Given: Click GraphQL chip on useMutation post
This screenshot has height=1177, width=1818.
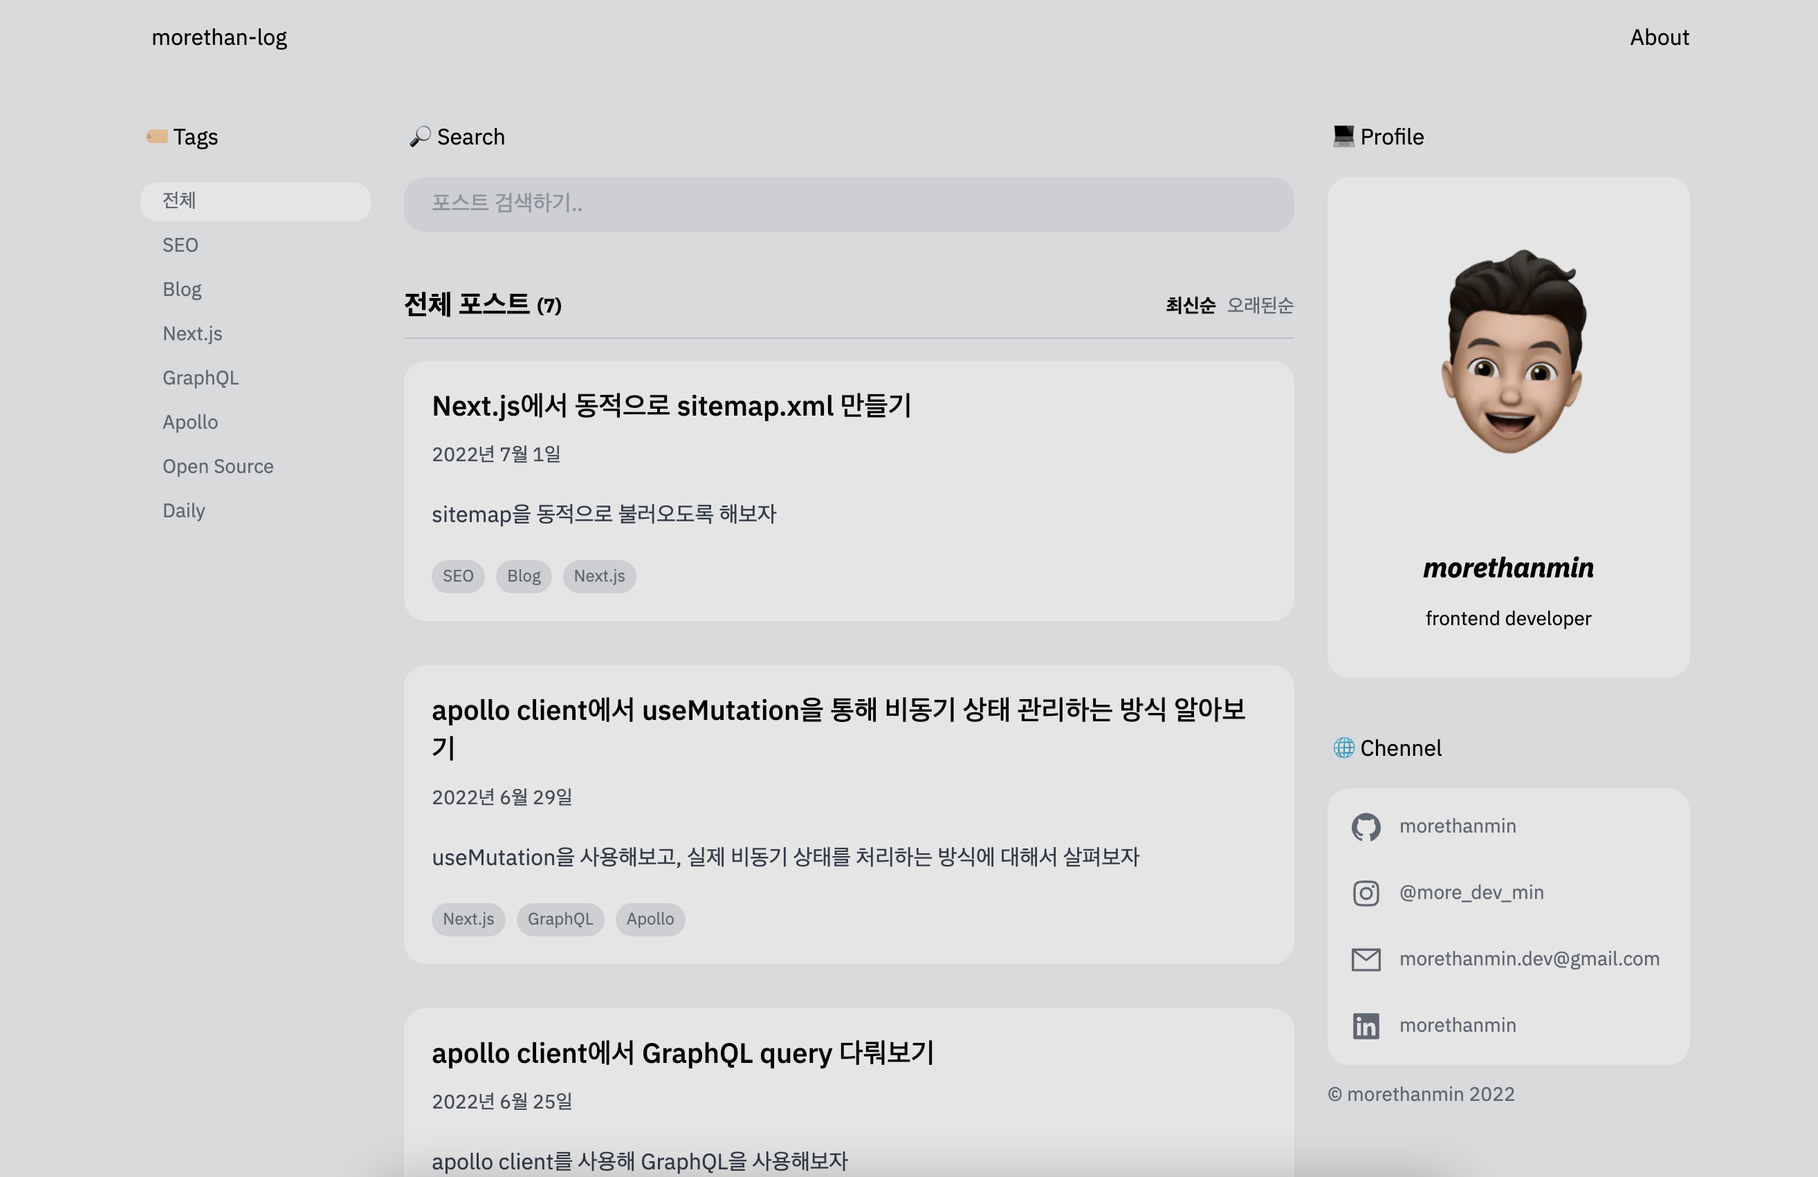Looking at the screenshot, I should click(560, 919).
